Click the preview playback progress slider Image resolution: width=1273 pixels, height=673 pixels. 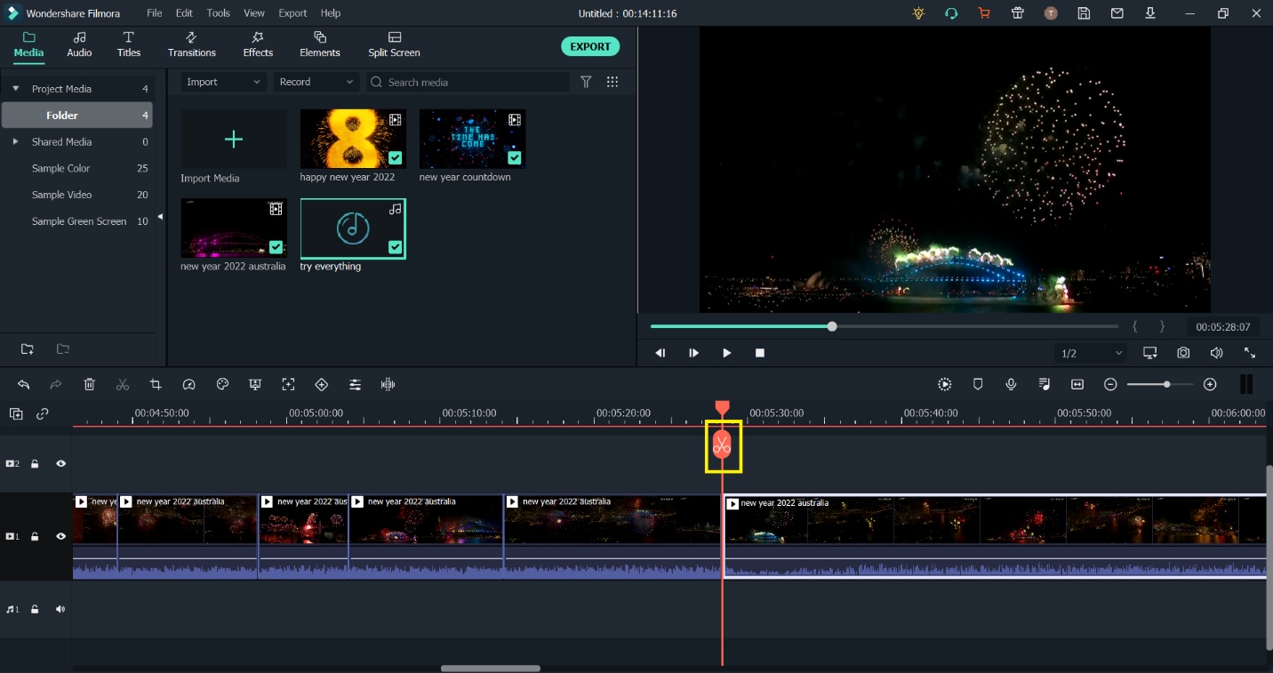pos(885,326)
